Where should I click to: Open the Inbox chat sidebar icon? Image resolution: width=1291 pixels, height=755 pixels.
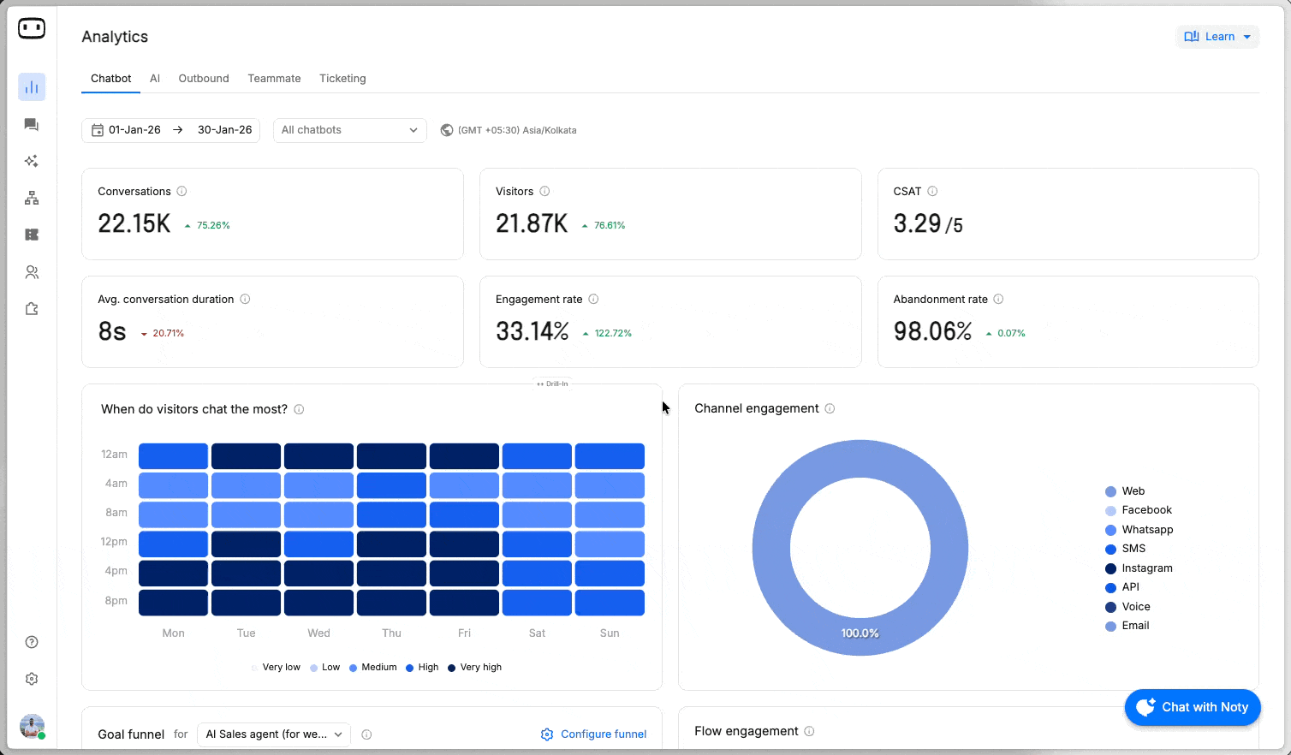click(x=32, y=125)
